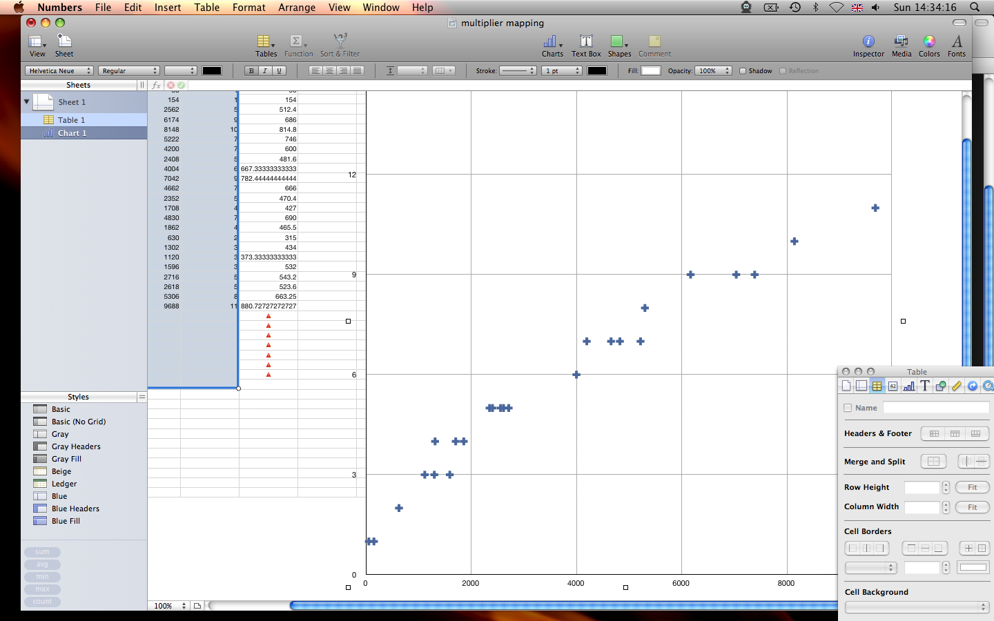Open the Arrange menu
The height and width of the screenshot is (621, 994).
[297, 8]
